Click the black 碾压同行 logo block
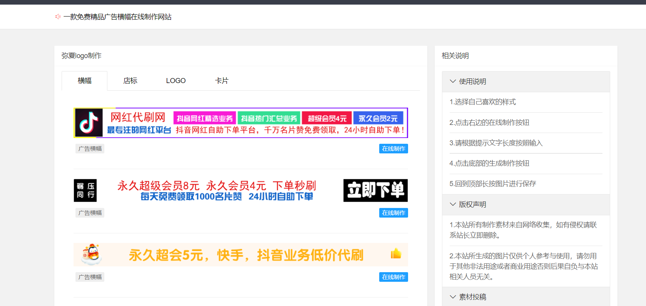This screenshot has height=306, width=646. [85, 190]
